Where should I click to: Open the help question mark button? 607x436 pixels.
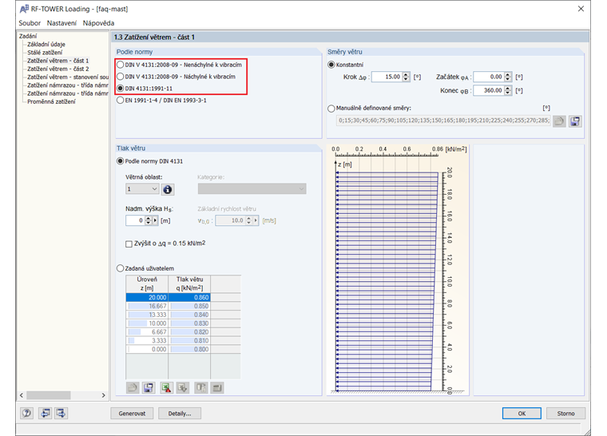point(26,413)
